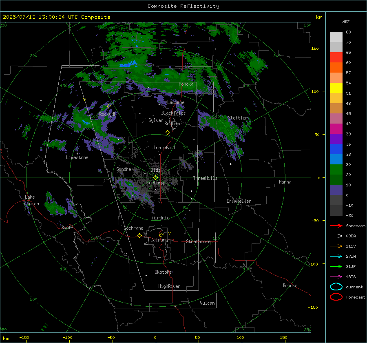Click the yellow diamond radar-center marker at Didsbury

coord(155,178)
